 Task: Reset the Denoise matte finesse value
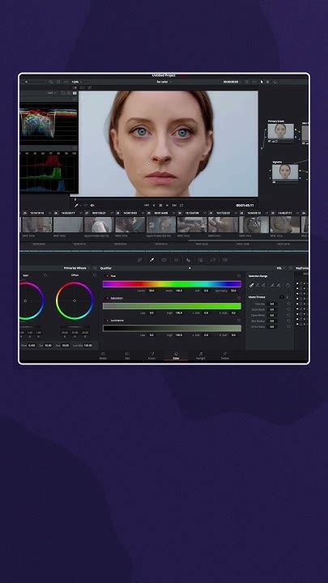pos(288,304)
